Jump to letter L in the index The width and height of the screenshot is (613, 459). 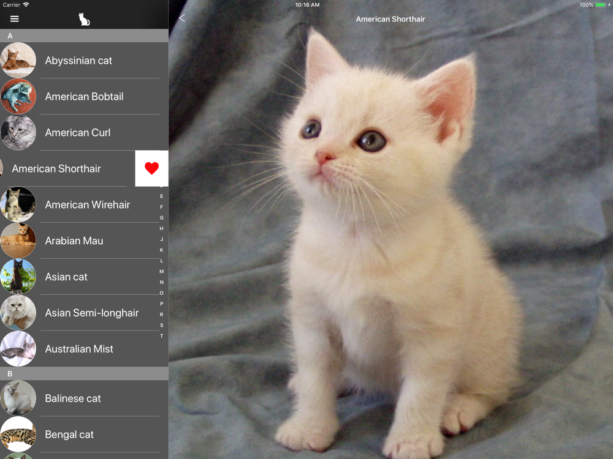click(x=161, y=261)
